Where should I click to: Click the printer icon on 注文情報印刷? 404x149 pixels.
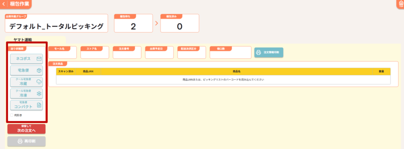pos(258,52)
